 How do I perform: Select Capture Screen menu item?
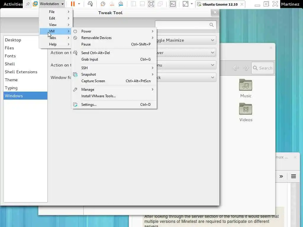point(114,81)
